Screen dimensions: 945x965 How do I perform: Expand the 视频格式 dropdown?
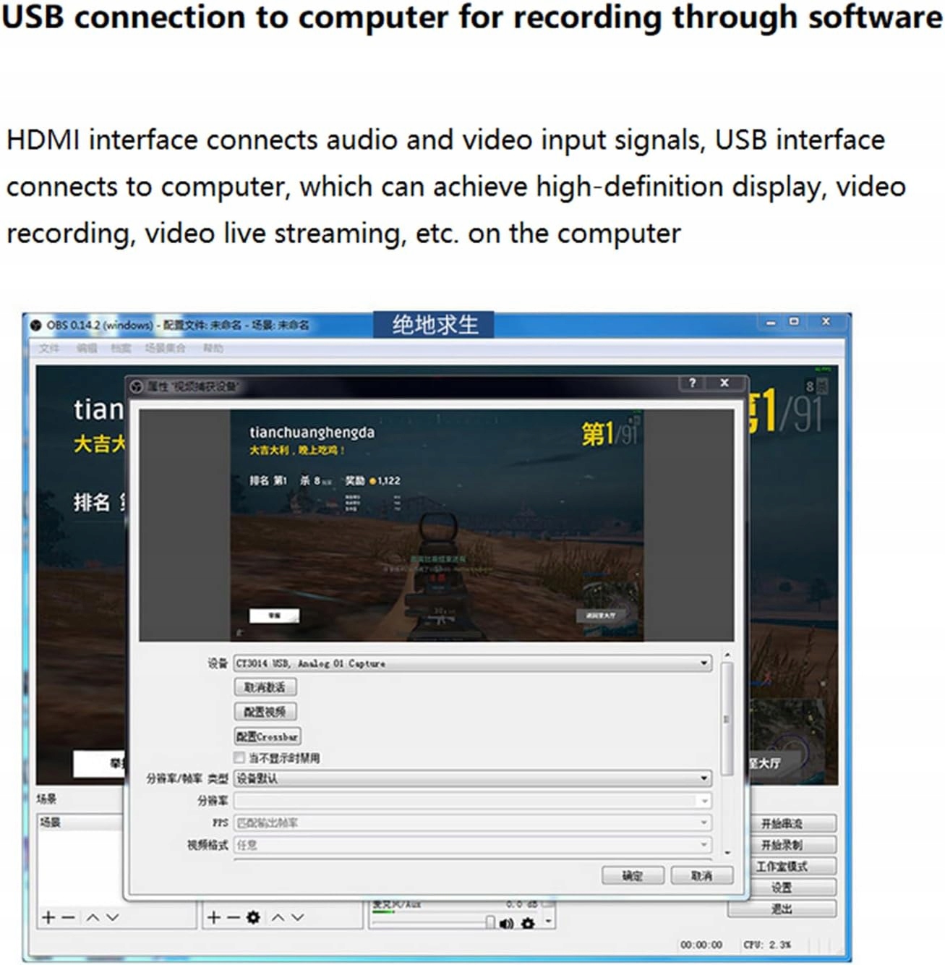point(473,844)
